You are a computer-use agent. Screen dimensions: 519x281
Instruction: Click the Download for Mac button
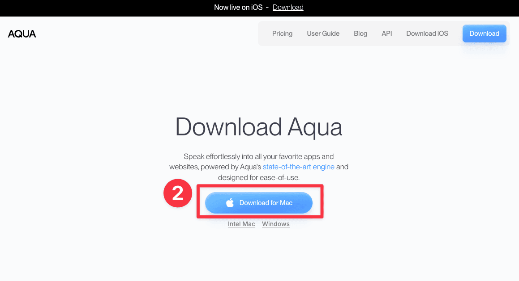pyautogui.click(x=259, y=203)
